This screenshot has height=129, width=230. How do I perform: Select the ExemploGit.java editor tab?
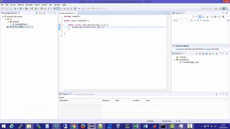pyautogui.click(x=68, y=13)
